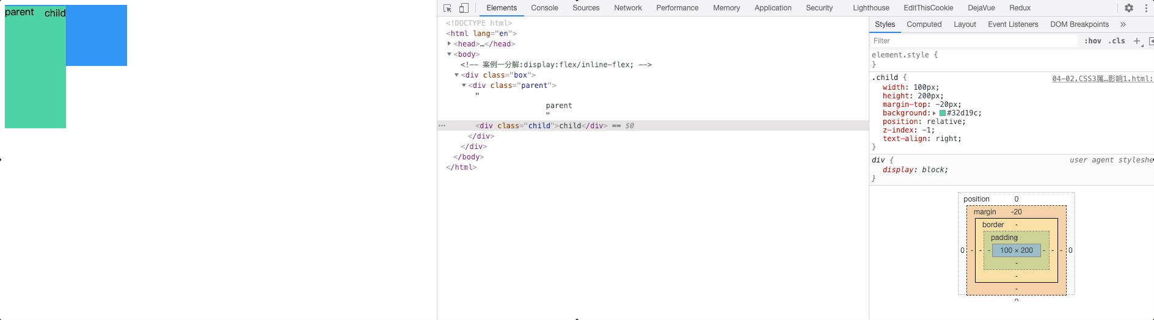
Task: Open the Computed styles tab
Action: tap(924, 24)
